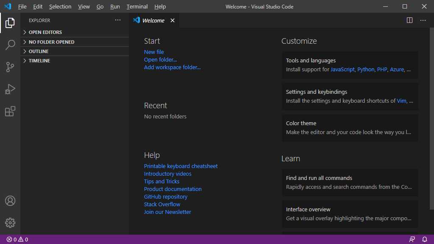Expand the No Folder Opened section
This screenshot has height=244, width=434.
click(x=75, y=42)
